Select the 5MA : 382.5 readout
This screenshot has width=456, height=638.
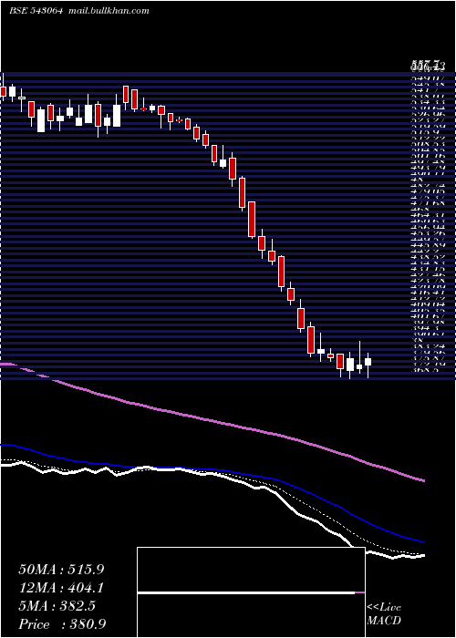click(57, 606)
